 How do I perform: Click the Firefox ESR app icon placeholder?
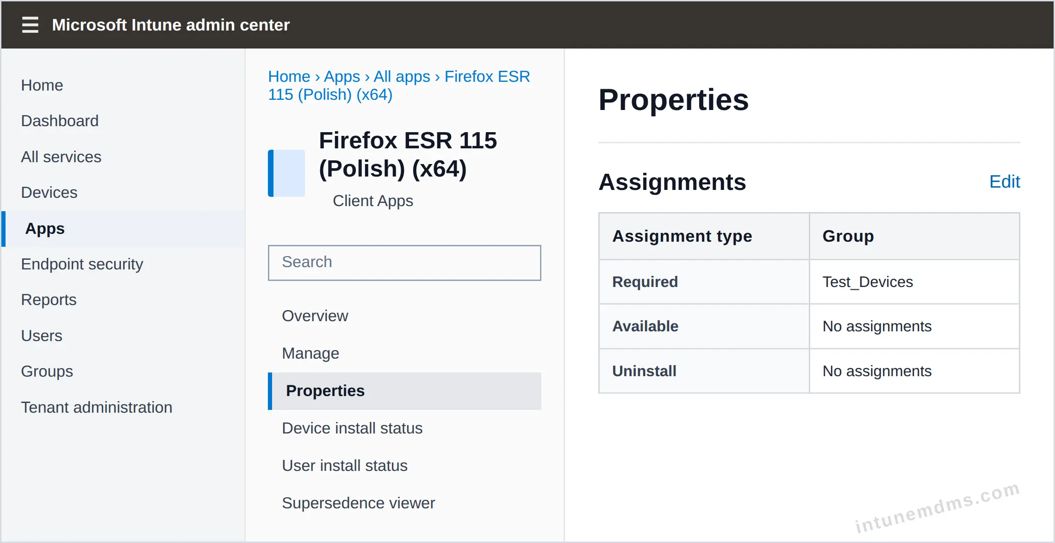[286, 173]
